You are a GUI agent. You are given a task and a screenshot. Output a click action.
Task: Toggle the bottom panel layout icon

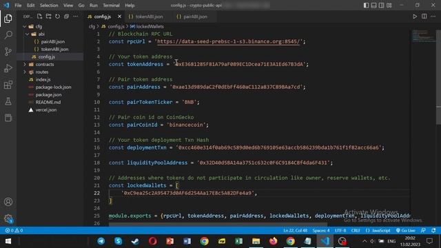[x=373, y=6]
